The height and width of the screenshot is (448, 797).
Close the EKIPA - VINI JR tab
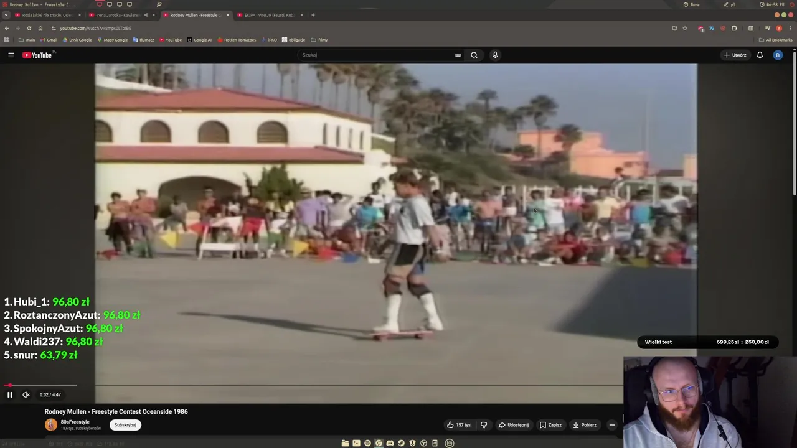tap(302, 15)
